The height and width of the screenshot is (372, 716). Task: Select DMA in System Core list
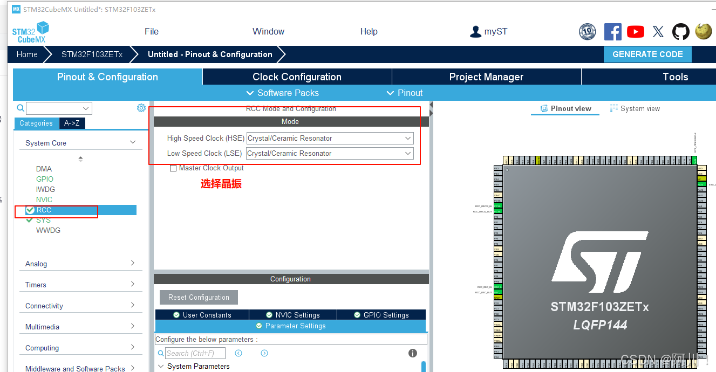[44, 169]
